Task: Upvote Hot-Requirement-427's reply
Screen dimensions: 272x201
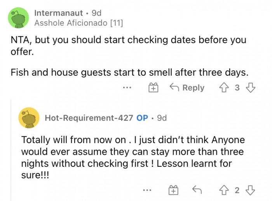Action: [224, 190]
